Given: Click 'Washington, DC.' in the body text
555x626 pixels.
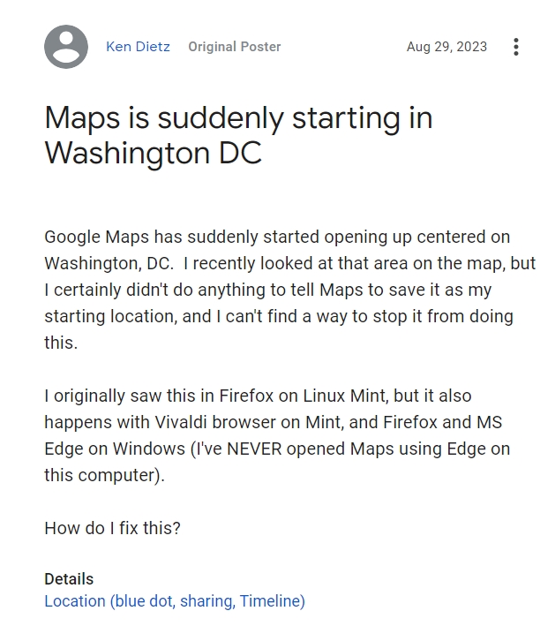Looking at the screenshot, I should coord(109,263).
